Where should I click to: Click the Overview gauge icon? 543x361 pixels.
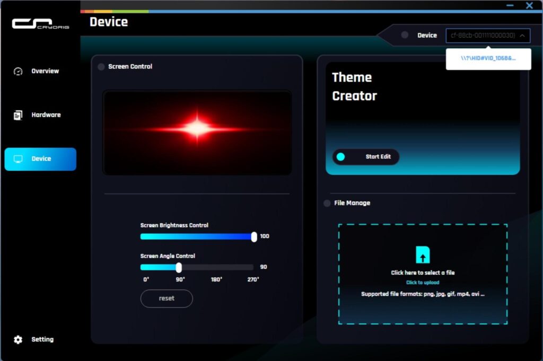coord(18,72)
